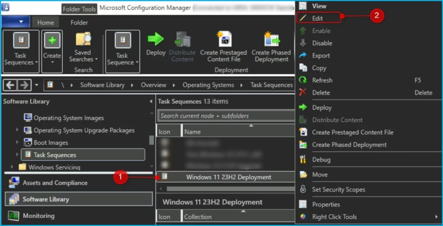Select Create Phased Deployment menu entry
The height and width of the screenshot is (226, 443).
click(349, 144)
